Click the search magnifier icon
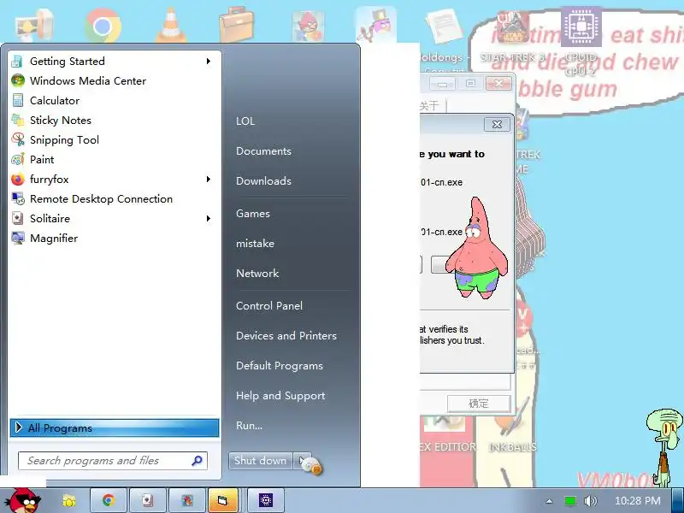The height and width of the screenshot is (513, 684). tap(197, 461)
